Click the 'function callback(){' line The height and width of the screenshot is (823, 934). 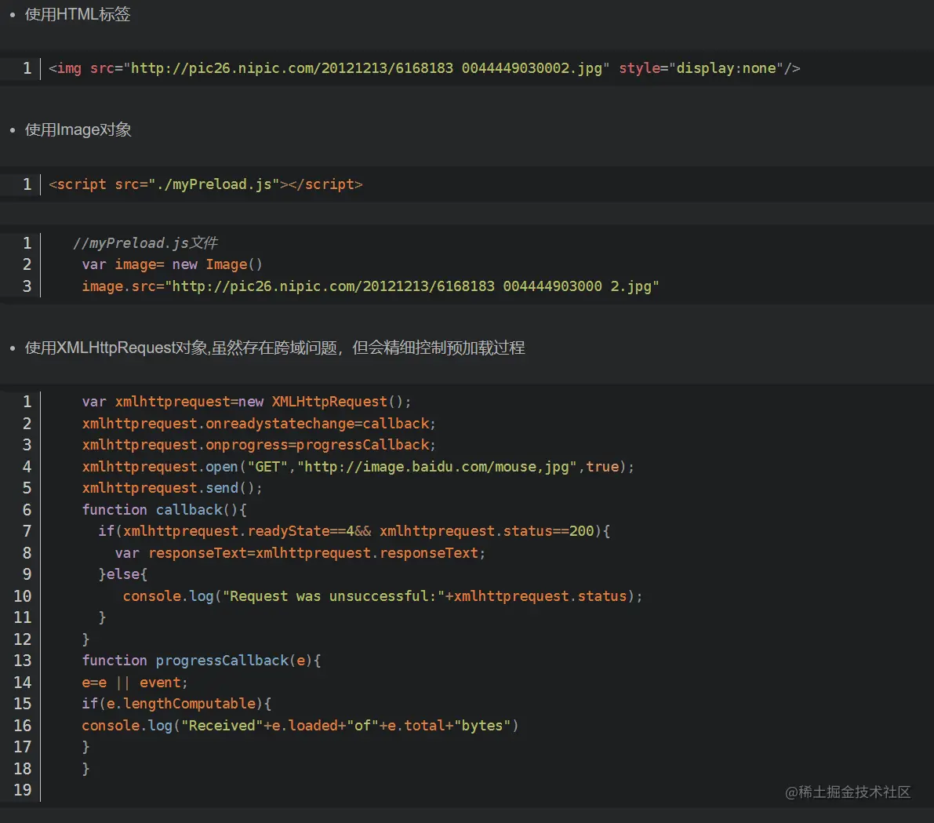tap(165, 510)
